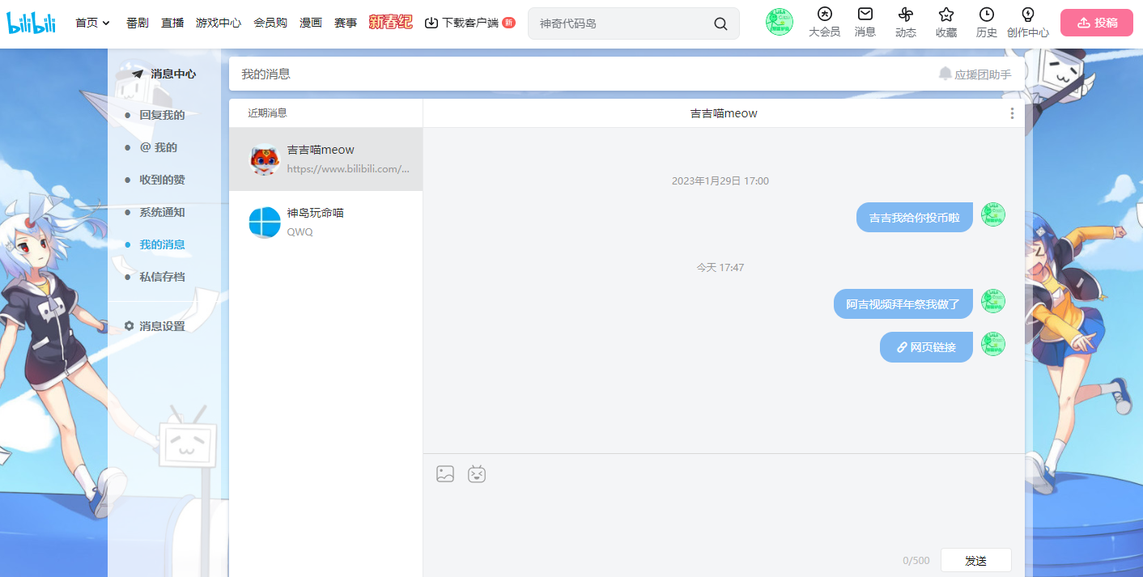Open 收藏 star icon
The height and width of the screenshot is (577, 1143).
pos(946,23)
